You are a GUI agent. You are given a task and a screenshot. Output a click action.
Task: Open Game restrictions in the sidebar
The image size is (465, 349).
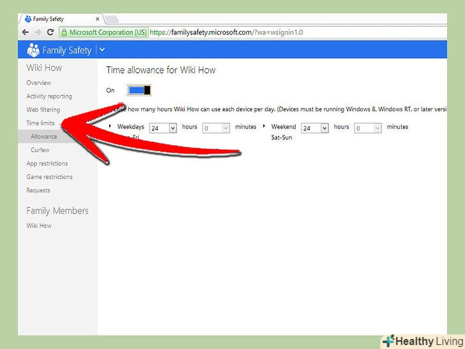coord(49,177)
